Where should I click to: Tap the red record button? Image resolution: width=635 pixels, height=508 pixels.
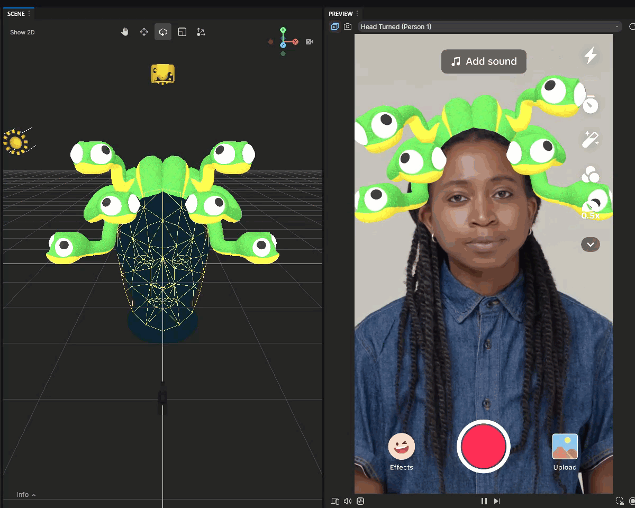tap(483, 446)
